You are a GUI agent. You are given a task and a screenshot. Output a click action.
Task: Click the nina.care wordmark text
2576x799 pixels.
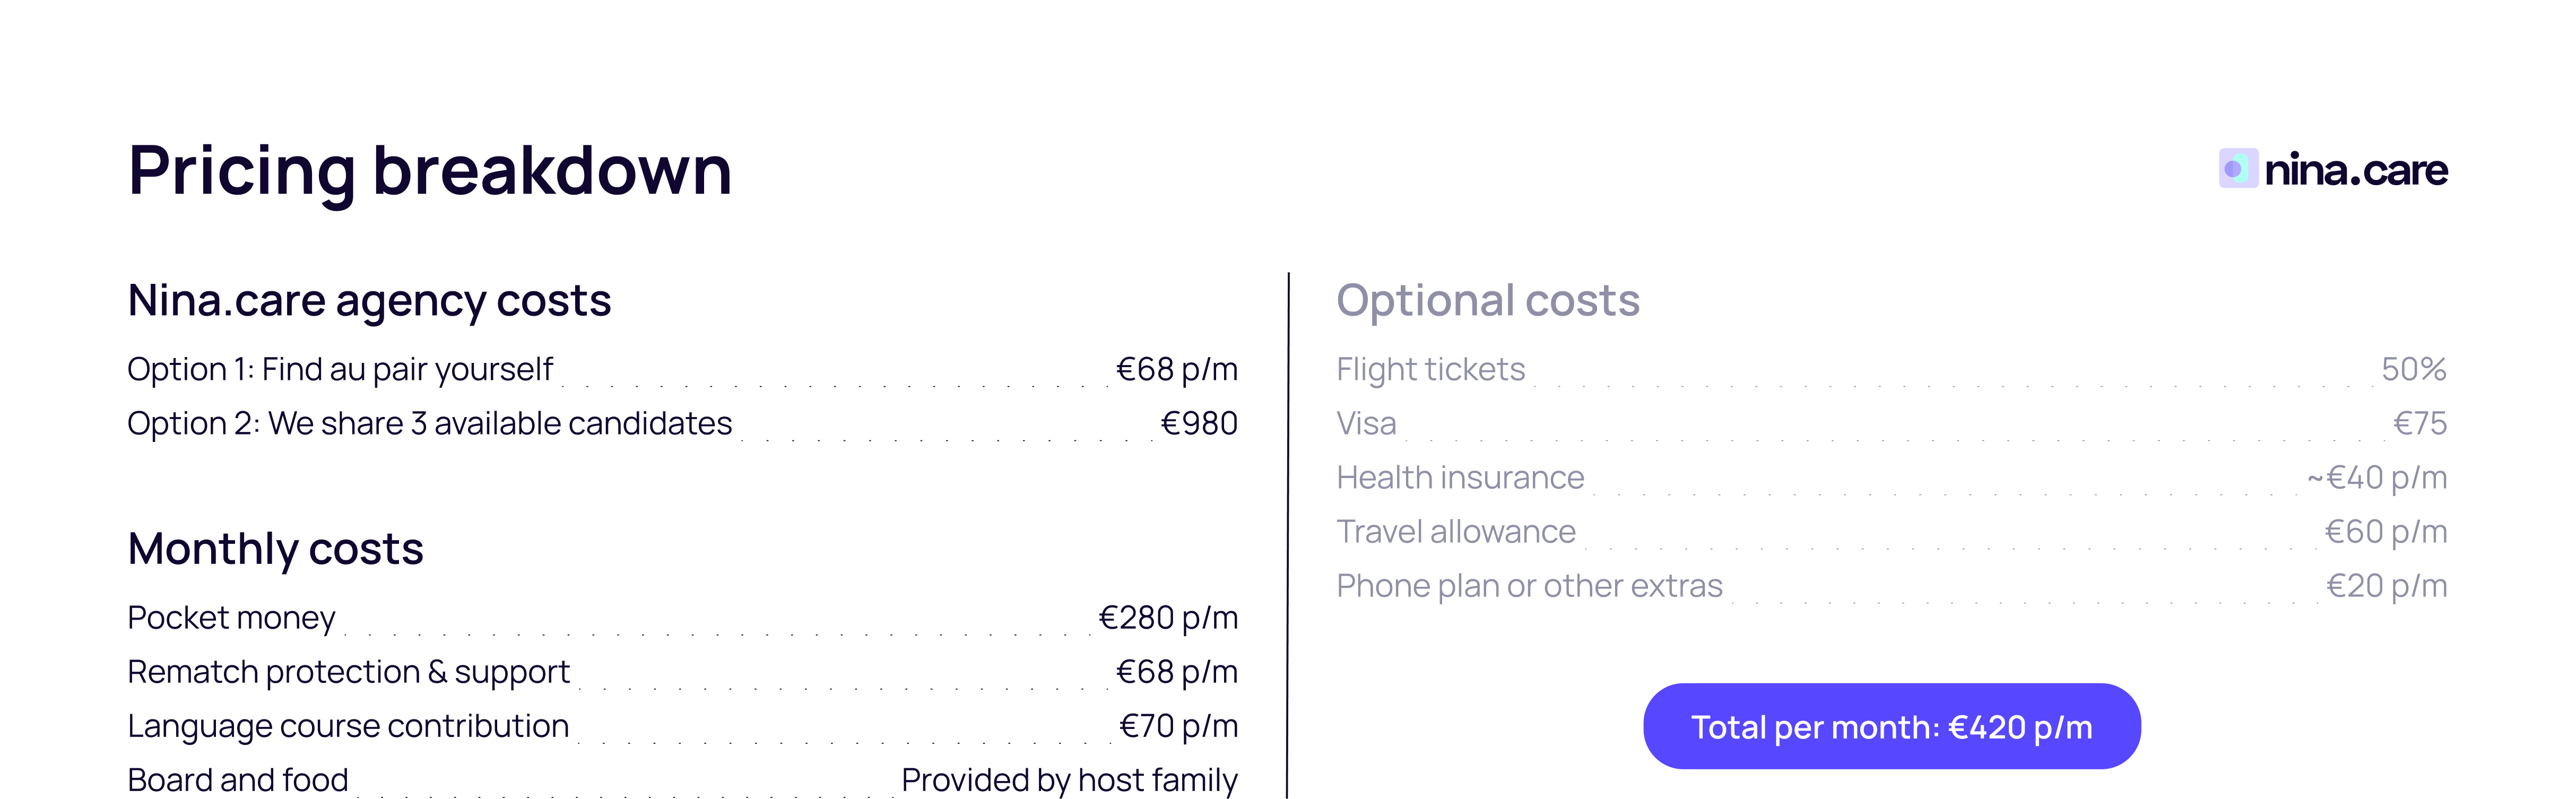pyautogui.click(x=2355, y=171)
